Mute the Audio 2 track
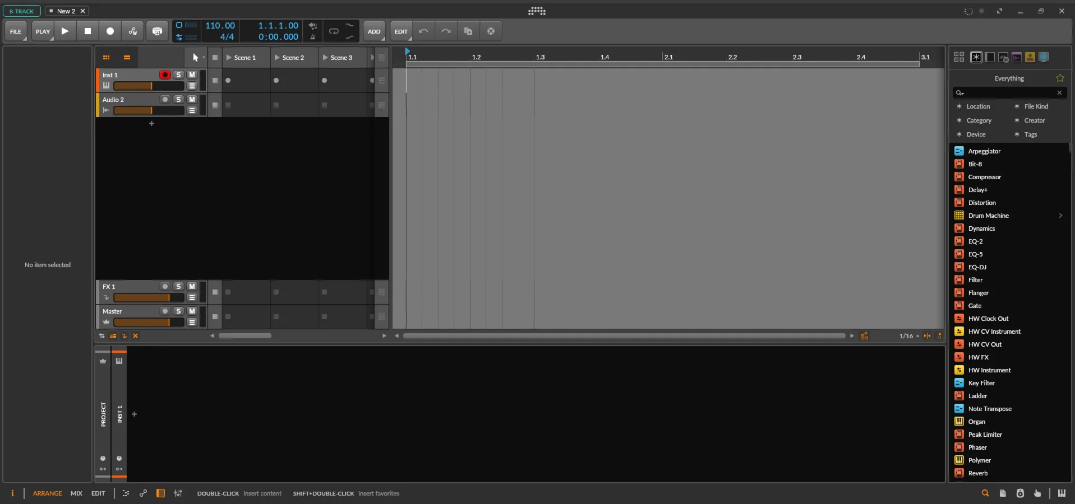 192,99
